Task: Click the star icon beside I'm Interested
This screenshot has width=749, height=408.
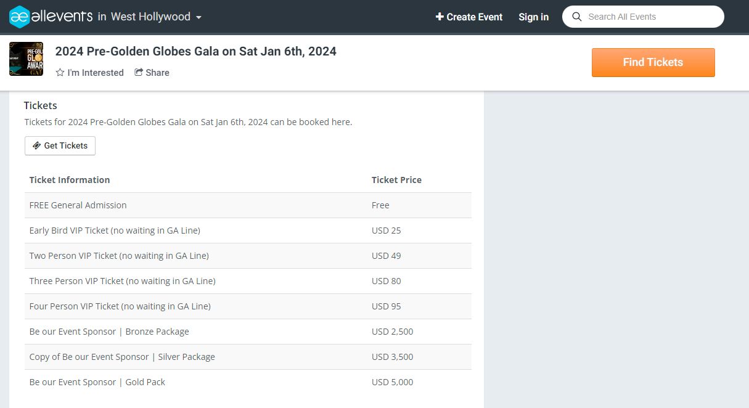Action: tap(60, 73)
